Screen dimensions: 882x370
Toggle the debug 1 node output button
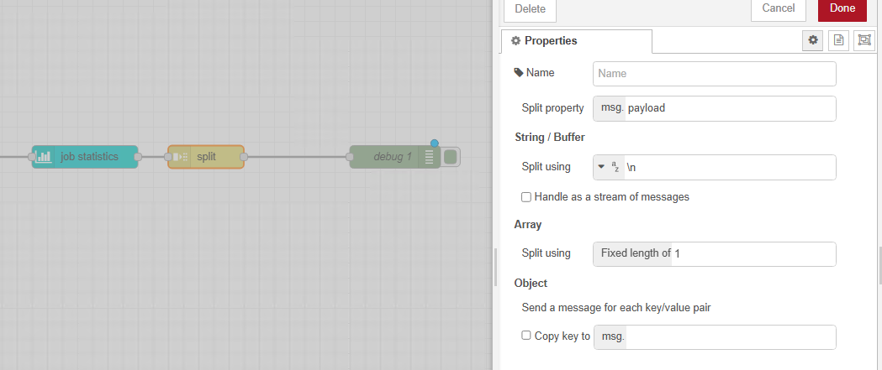point(452,157)
